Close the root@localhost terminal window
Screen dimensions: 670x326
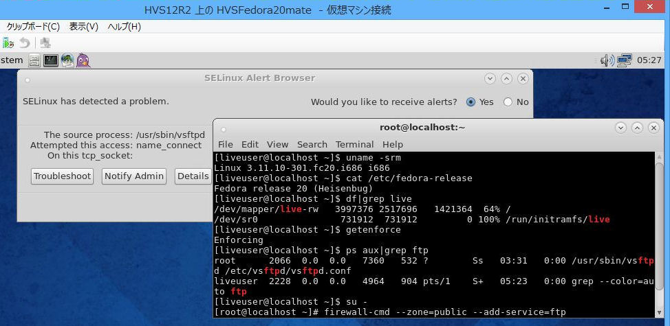653,128
